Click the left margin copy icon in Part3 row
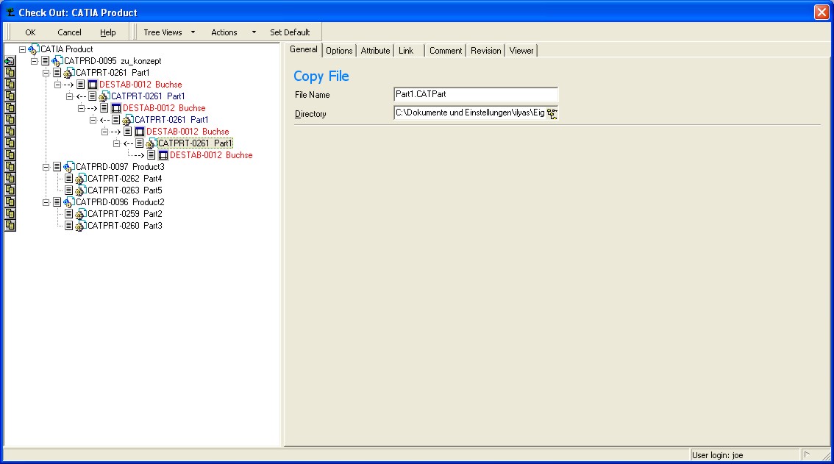 (10, 226)
